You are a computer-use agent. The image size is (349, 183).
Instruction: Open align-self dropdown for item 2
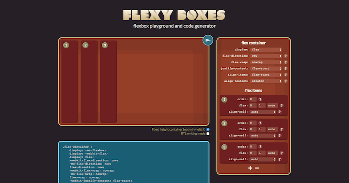[263, 136]
